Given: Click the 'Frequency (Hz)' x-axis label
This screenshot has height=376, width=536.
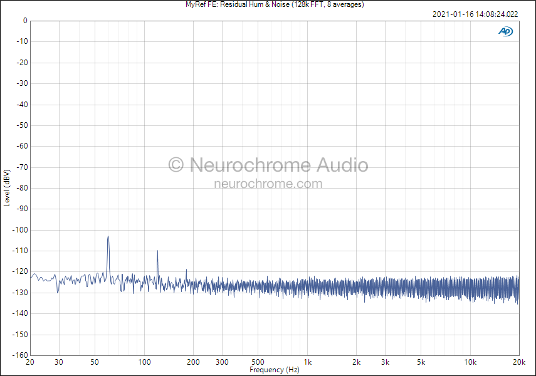Looking at the screenshot, I should pos(274,370).
